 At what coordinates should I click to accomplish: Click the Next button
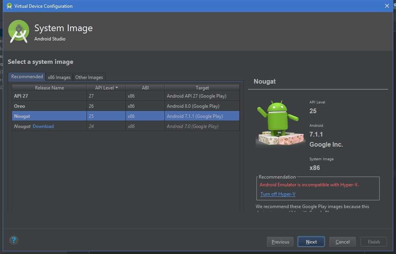pyautogui.click(x=311, y=242)
